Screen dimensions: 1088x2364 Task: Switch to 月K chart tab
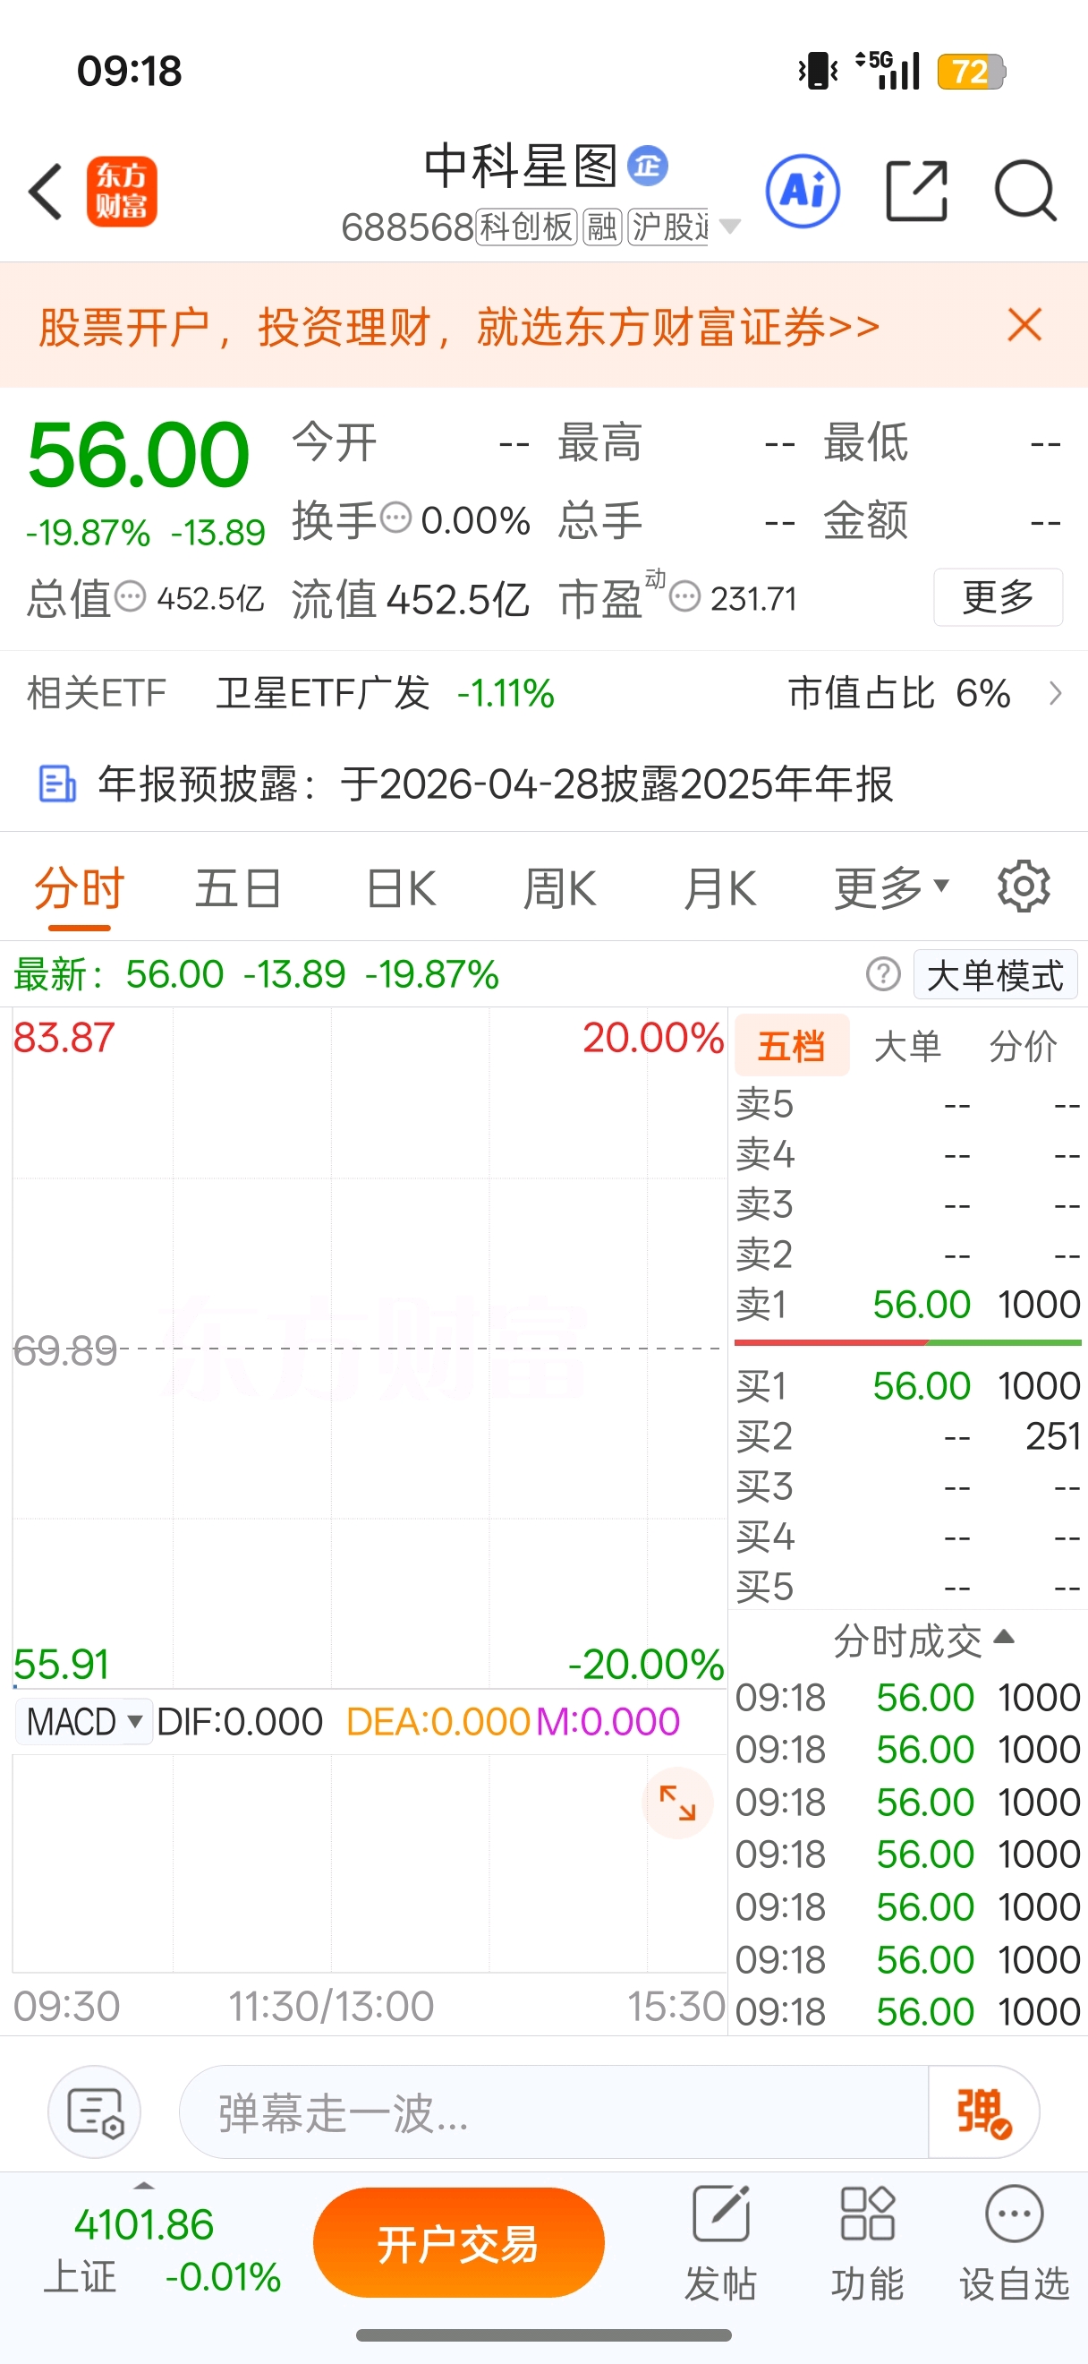(x=720, y=889)
